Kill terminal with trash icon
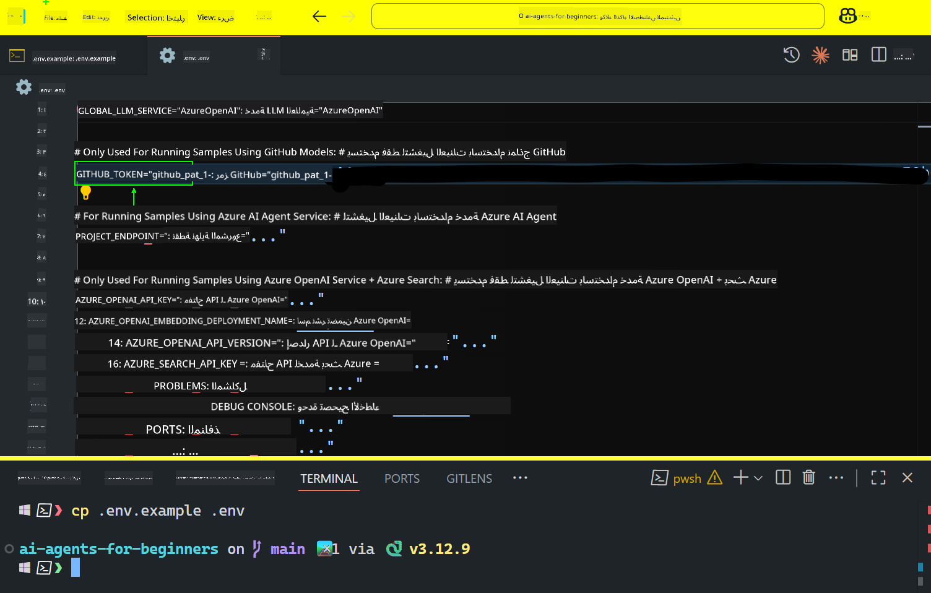 pos(808,477)
